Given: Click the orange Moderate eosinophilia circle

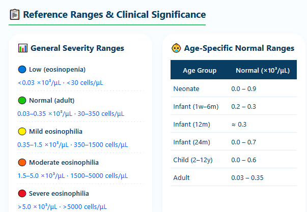Looking at the screenshot, I should (x=22, y=163).
